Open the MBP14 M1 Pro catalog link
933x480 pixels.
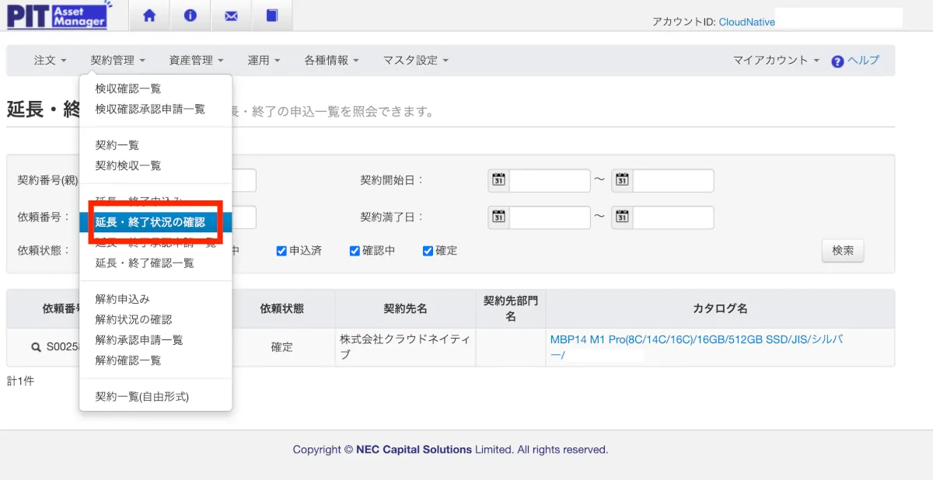point(696,339)
